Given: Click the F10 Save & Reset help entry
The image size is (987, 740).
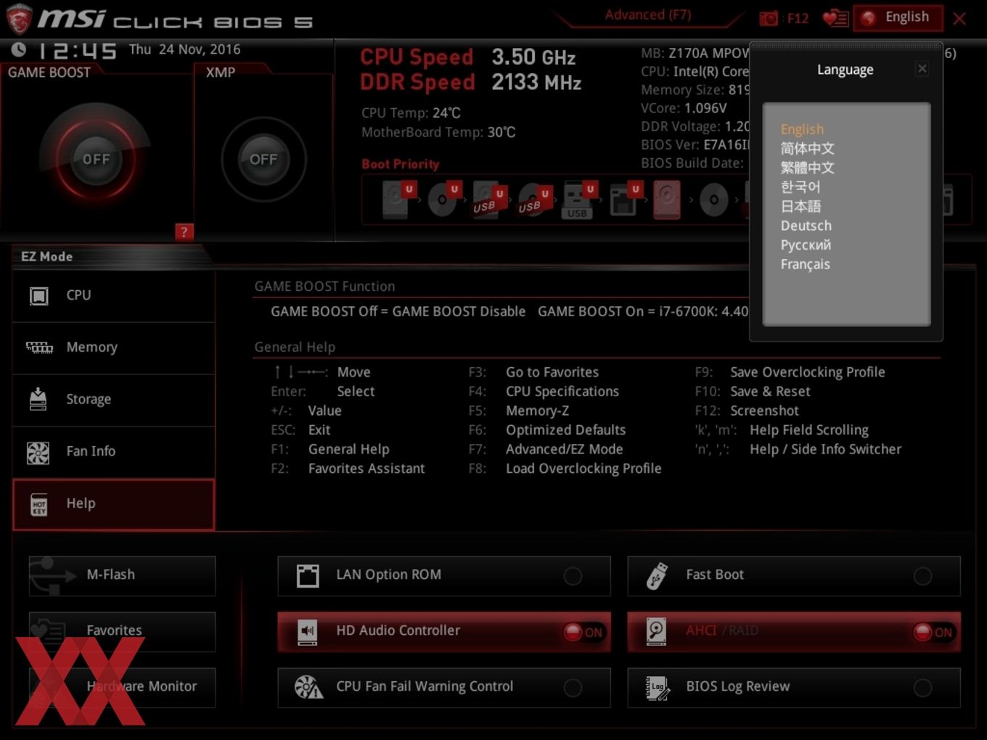Looking at the screenshot, I should [753, 392].
